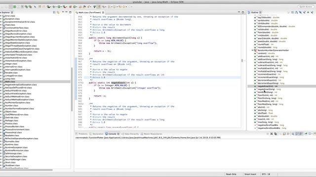Click the Package Explorer vertical scrollbar
Viewport: 316px width, 177px height.
point(72,89)
